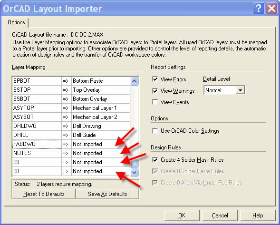Screen dimensions: 280x225
Task: Click the Drill Drawing mapping cell
Action: 101,126
